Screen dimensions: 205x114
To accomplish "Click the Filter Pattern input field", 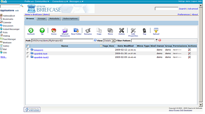I will (143, 41).
